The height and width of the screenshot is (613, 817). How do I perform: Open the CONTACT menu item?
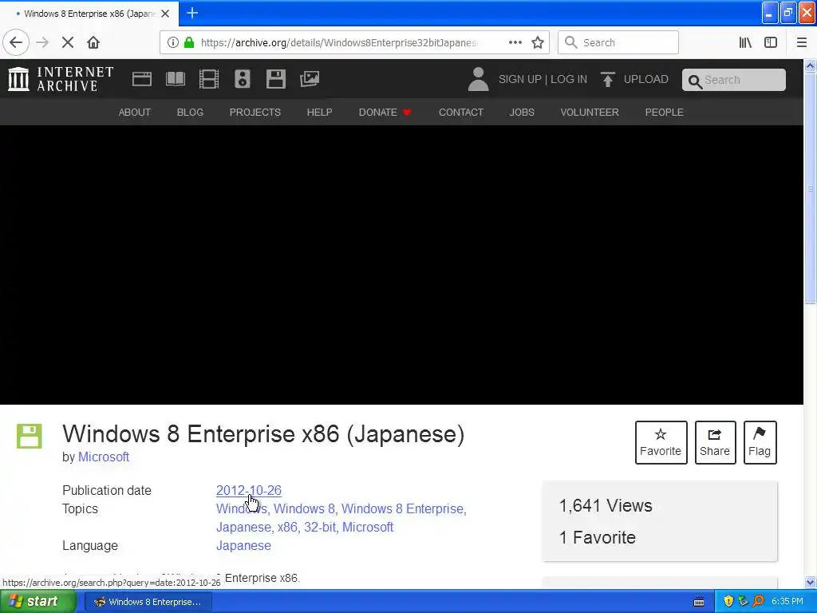[x=460, y=112]
